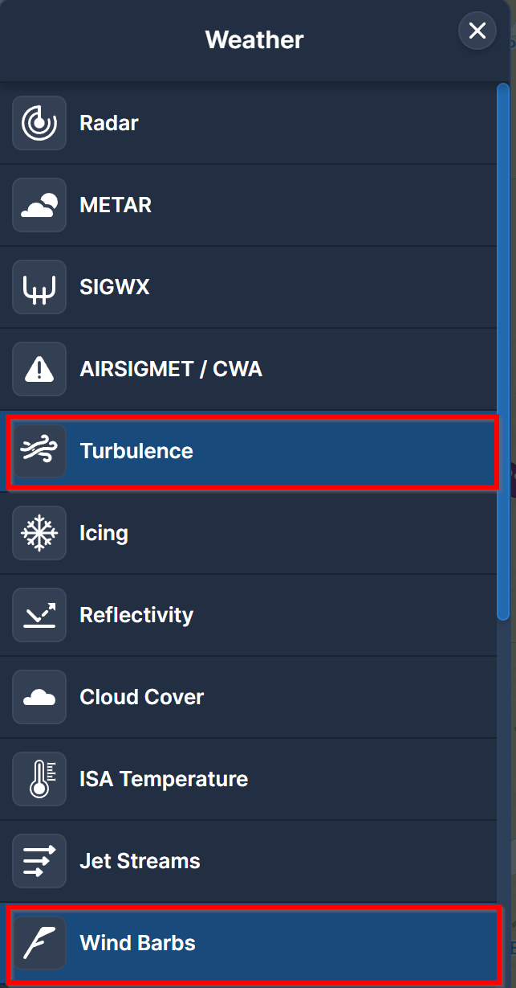Click the Radar layer icon
This screenshot has width=516, height=988.
39,123
